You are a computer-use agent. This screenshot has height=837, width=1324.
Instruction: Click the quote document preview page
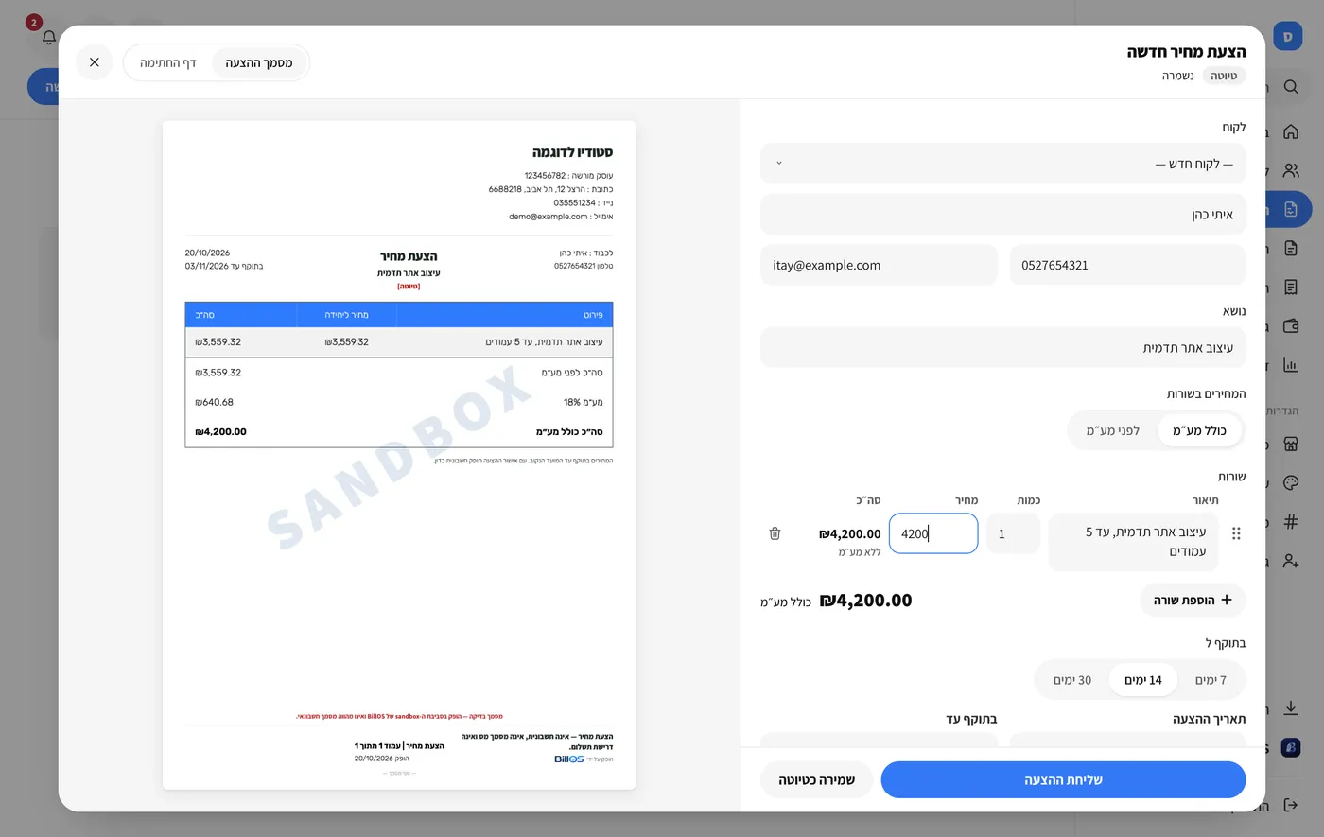point(399,455)
